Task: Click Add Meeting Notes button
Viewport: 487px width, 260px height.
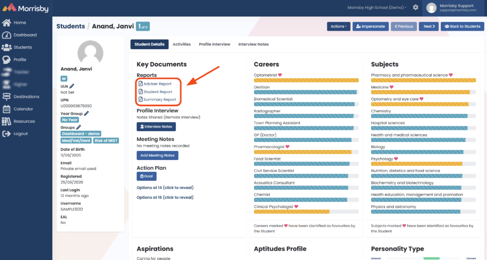Action: coord(157,155)
